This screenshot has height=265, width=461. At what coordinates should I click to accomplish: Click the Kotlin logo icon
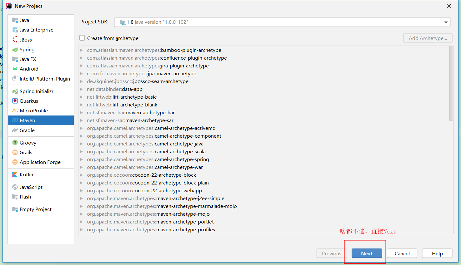tap(15, 174)
